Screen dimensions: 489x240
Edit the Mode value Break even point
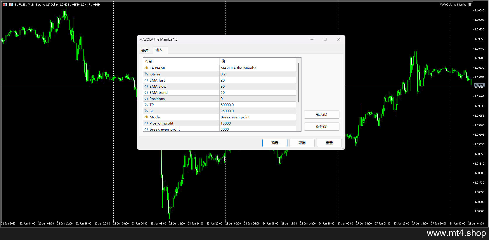[258, 117]
